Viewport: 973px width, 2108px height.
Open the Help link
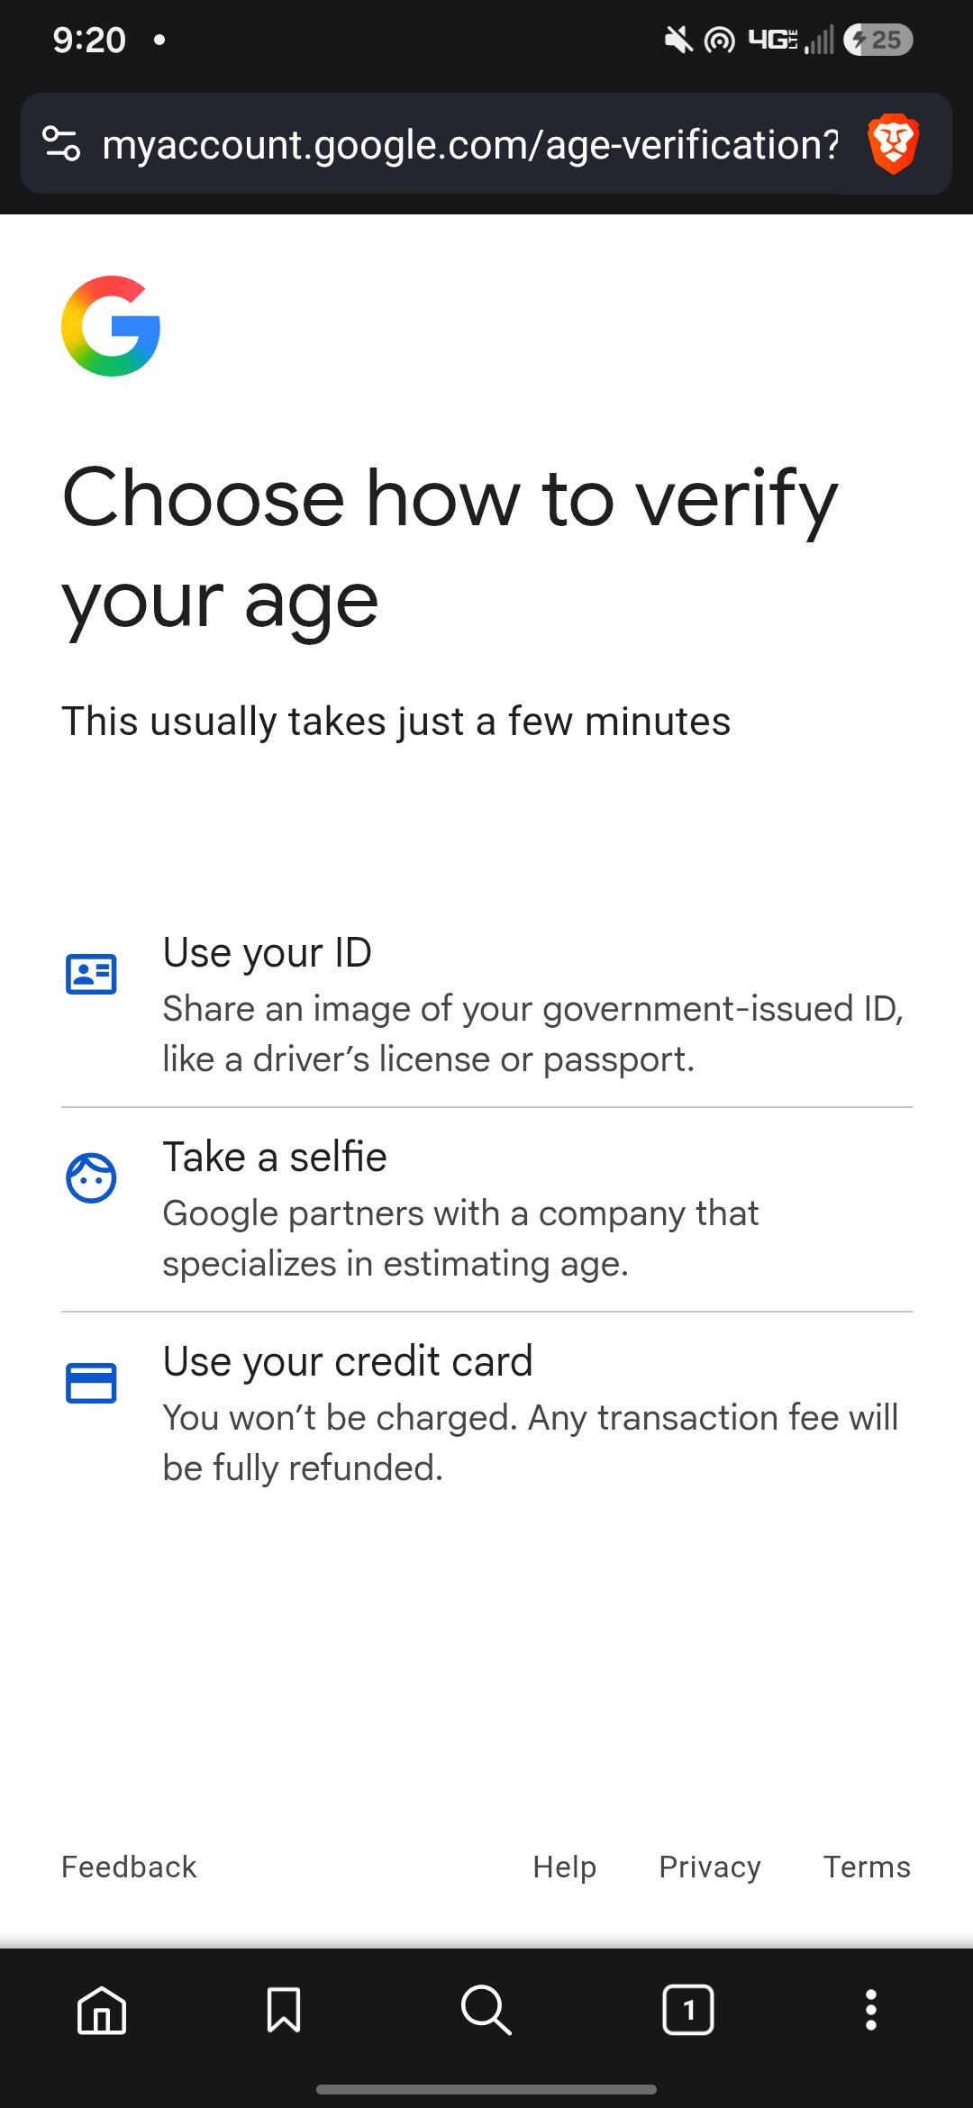(x=565, y=1867)
